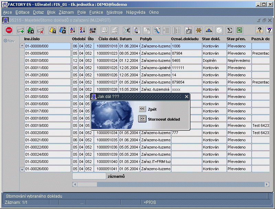Click the delete record icon with red X
This screenshot has width=275, height=209.
pos(41,30)
